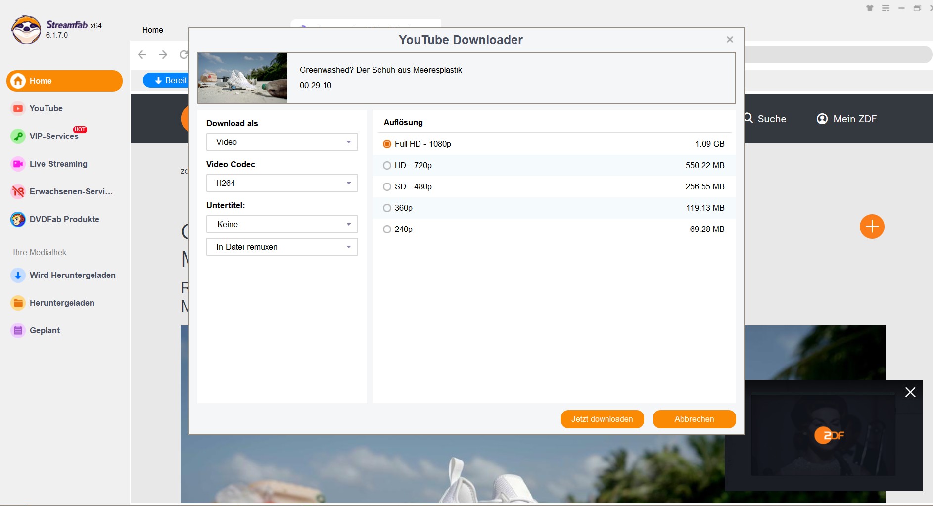This screenshot has height=506, width=933.
Task: Open the Download als Video dropdown
Action: 282,142
